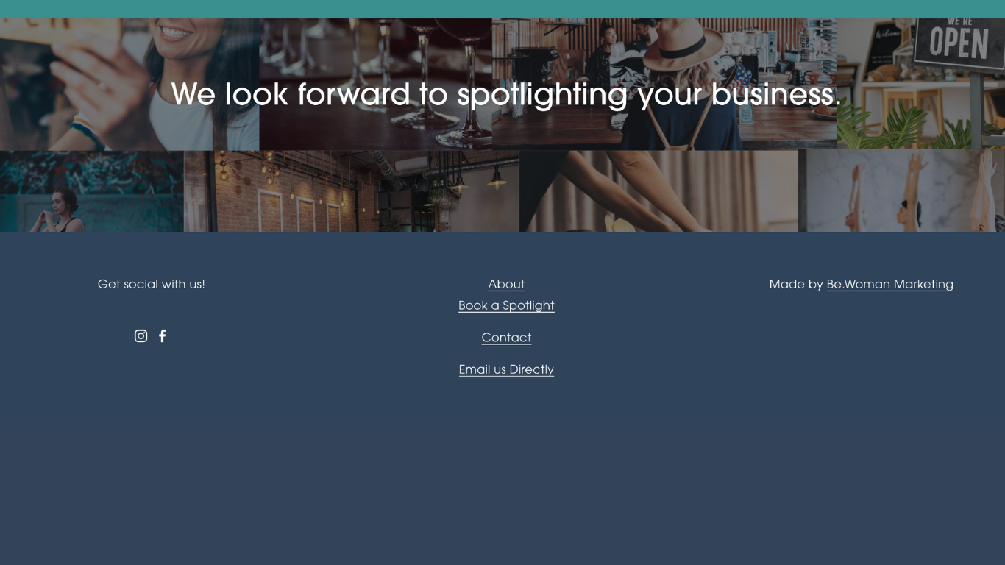The image size is (1005, 565).
Task: Follow the Be.Woman Marketing link
Action: [889, 284]
